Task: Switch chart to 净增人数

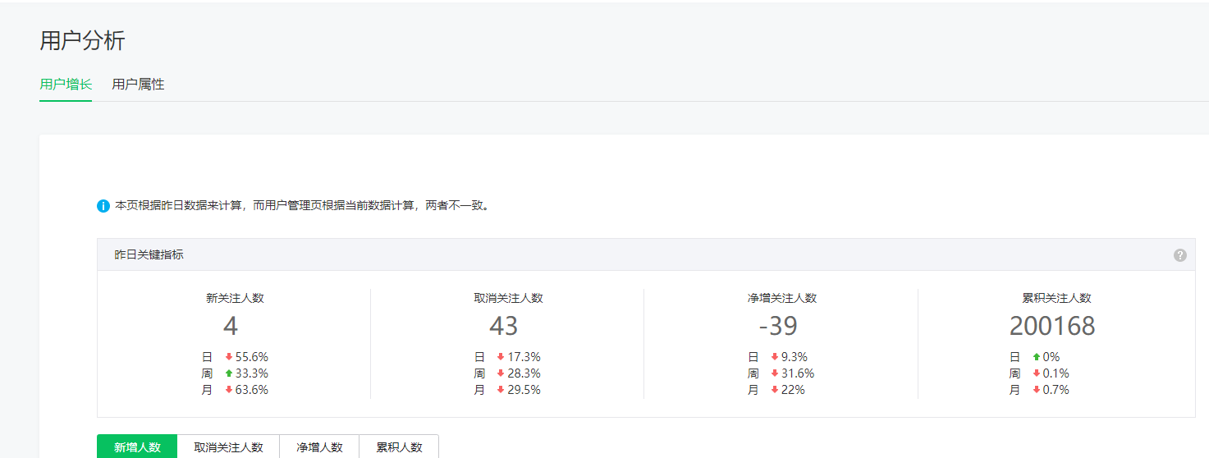Action: [319, 447]
